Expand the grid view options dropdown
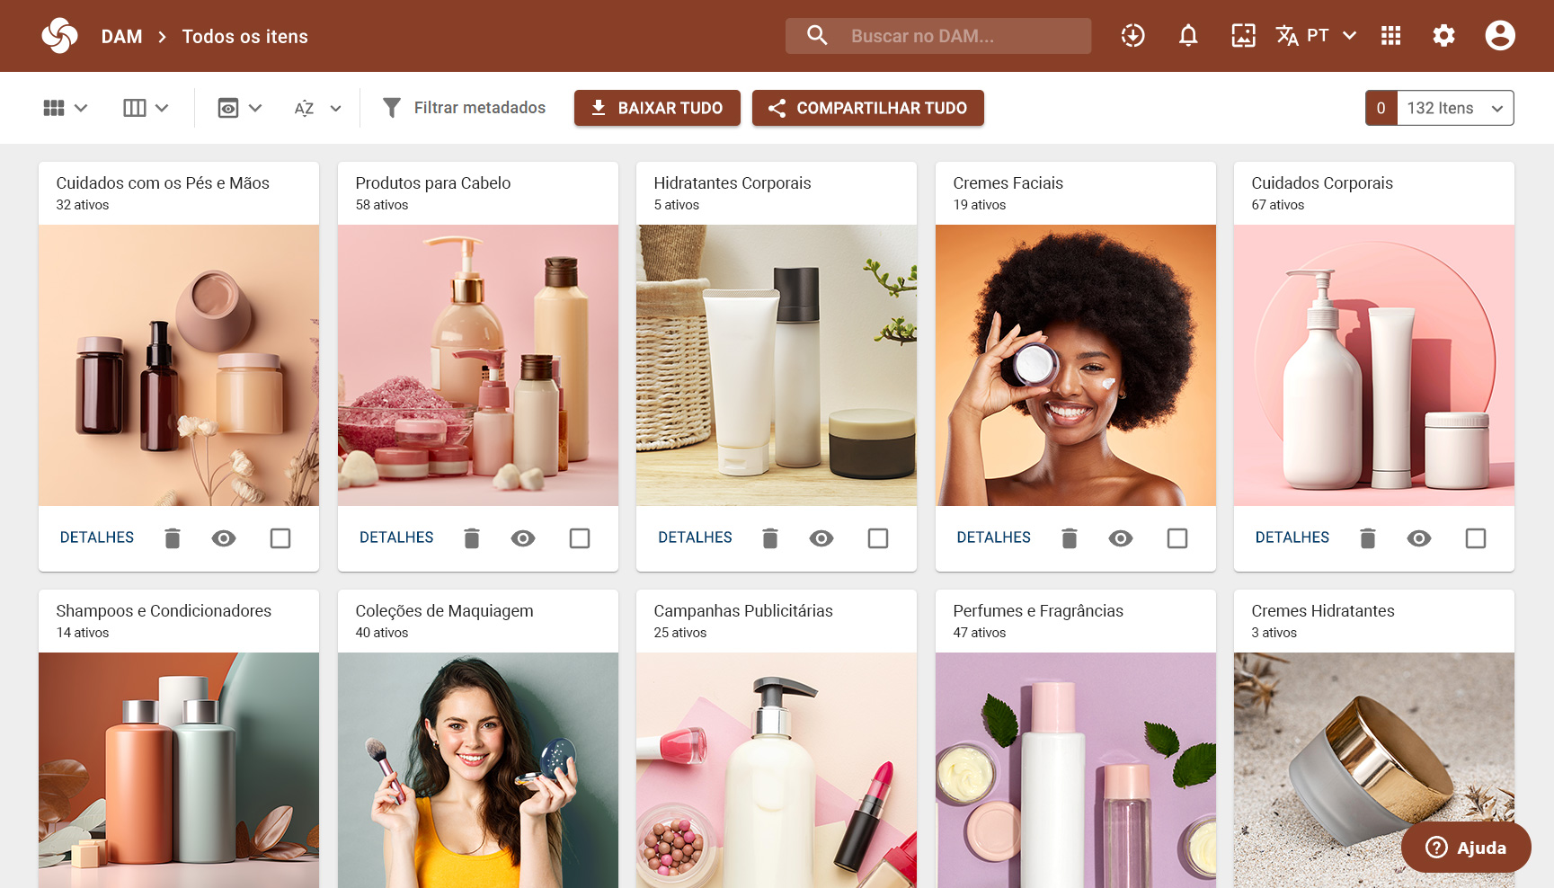Viewport: 1554px width, 888px height. (x=66, y=108)
